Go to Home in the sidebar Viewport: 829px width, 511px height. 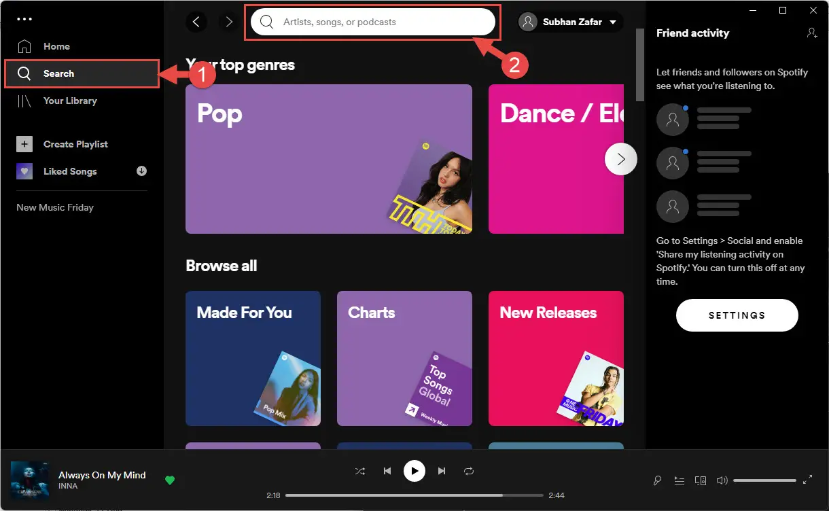(56, 46)
